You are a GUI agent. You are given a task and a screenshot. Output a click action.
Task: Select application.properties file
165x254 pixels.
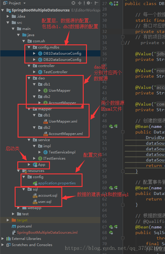tap(57, 183)
